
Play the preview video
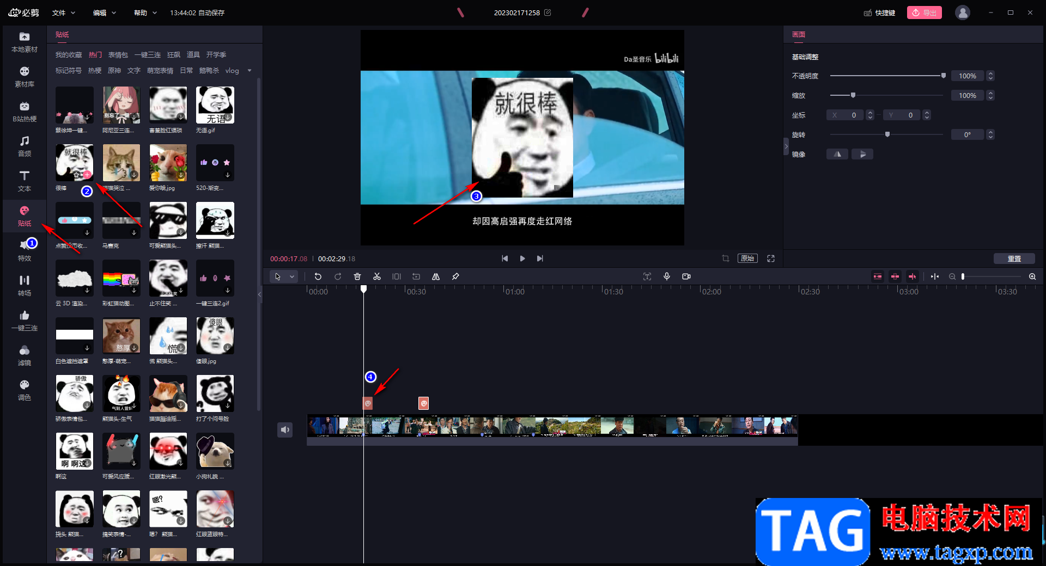522,259
